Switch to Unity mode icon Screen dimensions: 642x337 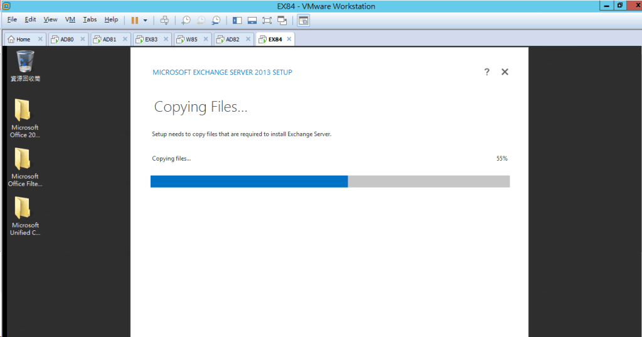282,20
